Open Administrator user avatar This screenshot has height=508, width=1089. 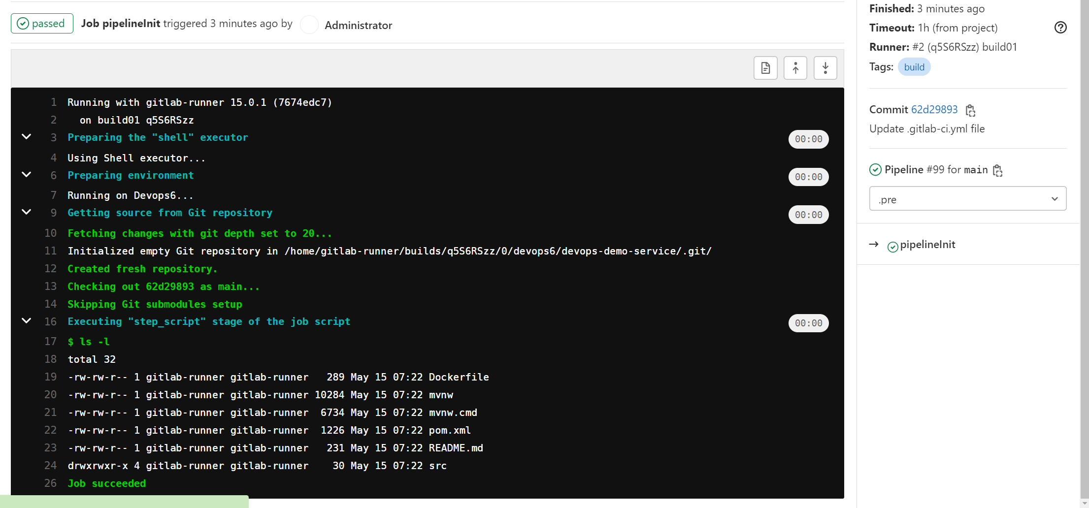pos(309,25)
